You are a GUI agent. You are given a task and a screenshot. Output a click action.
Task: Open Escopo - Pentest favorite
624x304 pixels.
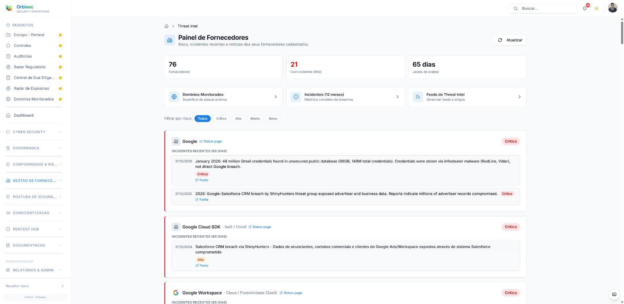[29, 35]
